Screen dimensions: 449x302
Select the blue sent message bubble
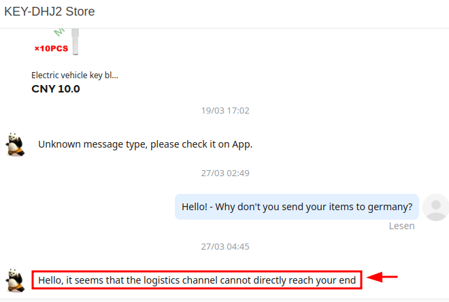point(297,207)
